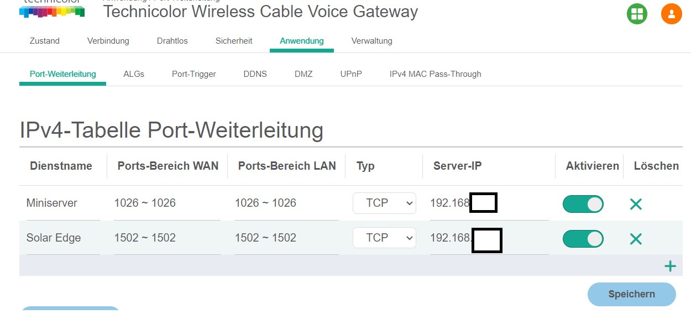Open the DDNS subtab
This screenshot has height=314, width=691.
coord(255,74)
